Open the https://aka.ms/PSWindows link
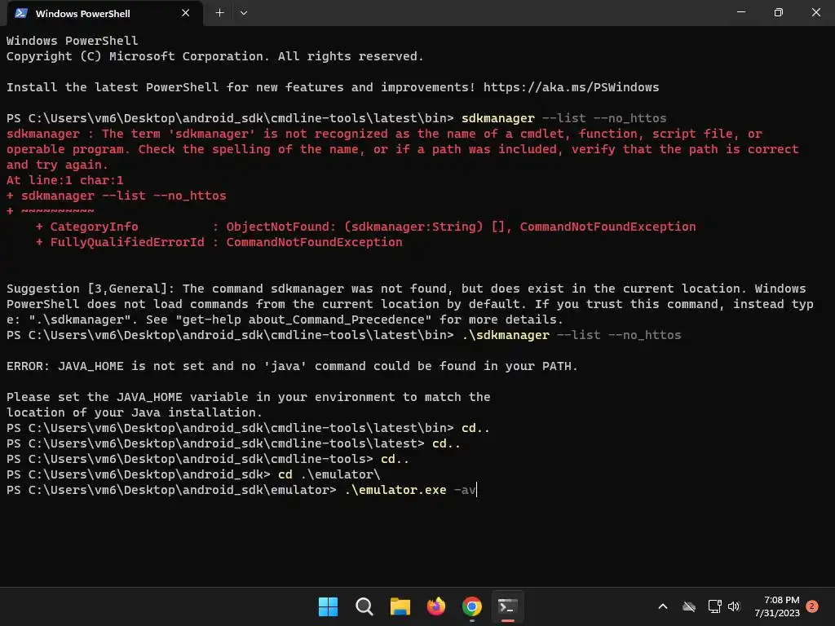Screen dimensions: 835x626 click(x=571, y=87)
